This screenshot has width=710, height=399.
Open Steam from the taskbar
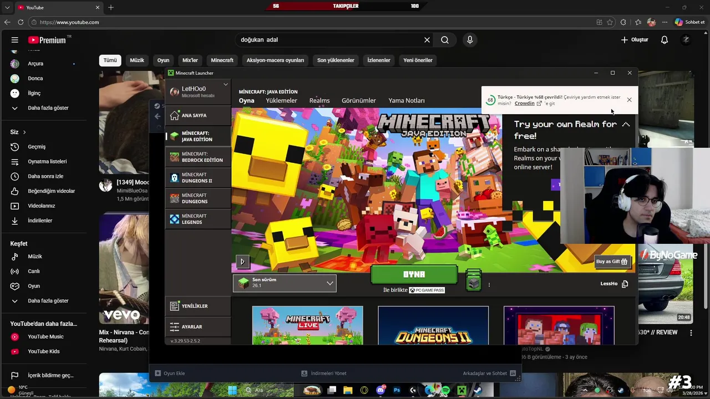[x=478, y=390]
